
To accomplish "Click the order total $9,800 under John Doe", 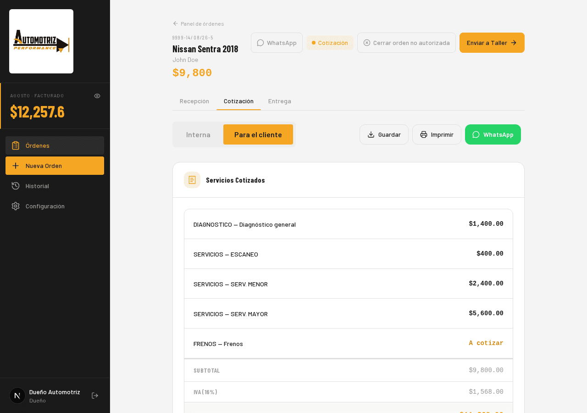I will 192,73.
